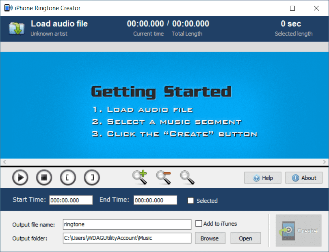Stop playback with the Stop button

click(x=44, y=178)
